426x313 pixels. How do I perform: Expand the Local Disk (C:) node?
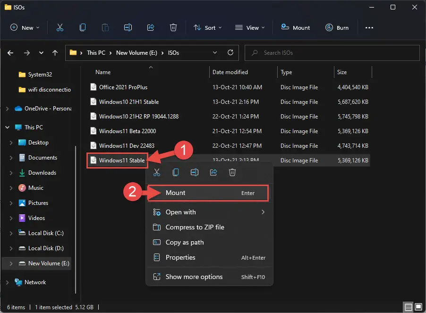point(11,233)
